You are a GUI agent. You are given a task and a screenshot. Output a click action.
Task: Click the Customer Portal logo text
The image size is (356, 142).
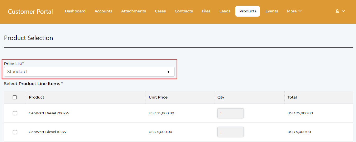point(30,12)
